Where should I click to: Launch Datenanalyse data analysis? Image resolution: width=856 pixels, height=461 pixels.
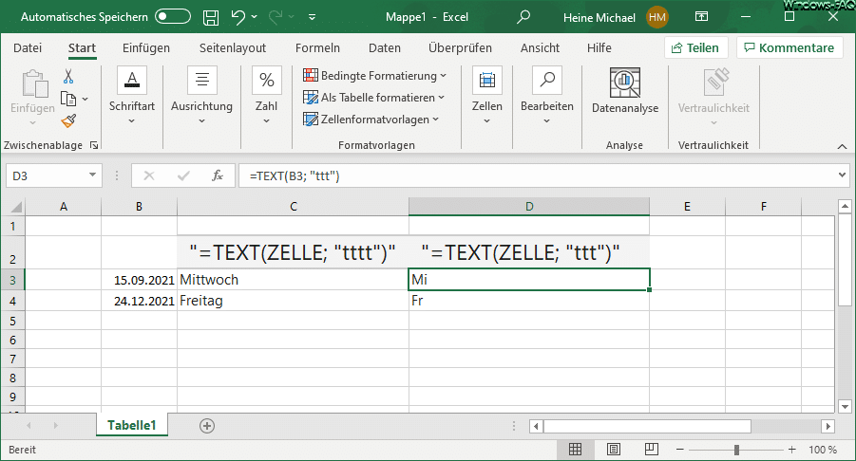click(625, 90)
